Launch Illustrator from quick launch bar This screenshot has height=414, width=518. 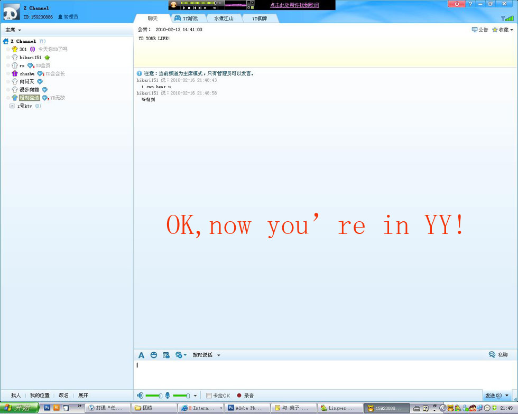tap(57, 408)
